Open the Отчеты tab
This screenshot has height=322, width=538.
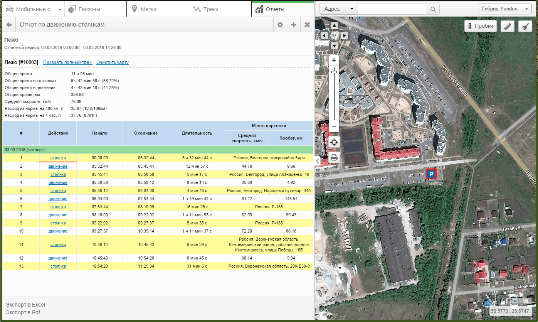[x=282, y=9]
